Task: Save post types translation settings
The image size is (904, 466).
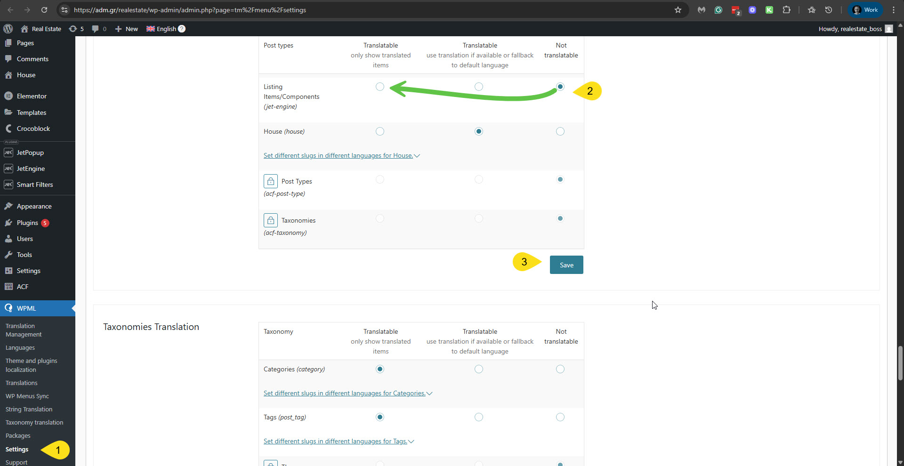Action: (566, 265)
